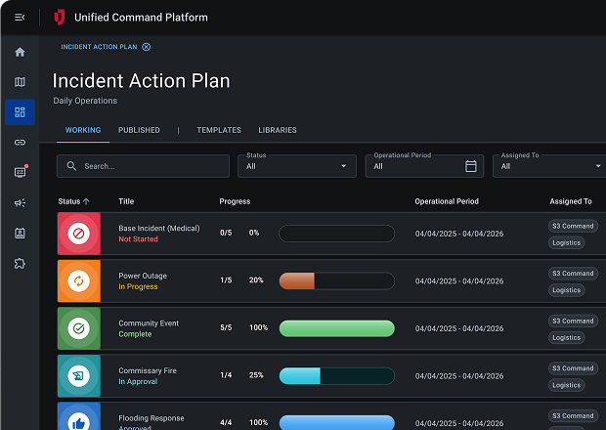Expand the Assigned To filter dropdown
The height and width of the screenshot is (430, 606).
552,166
